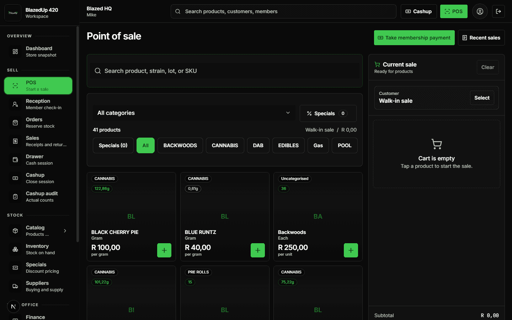Open Sales receipts and returns
The width and height of the screenshot is (512, 320).
[x=38, y=141]
